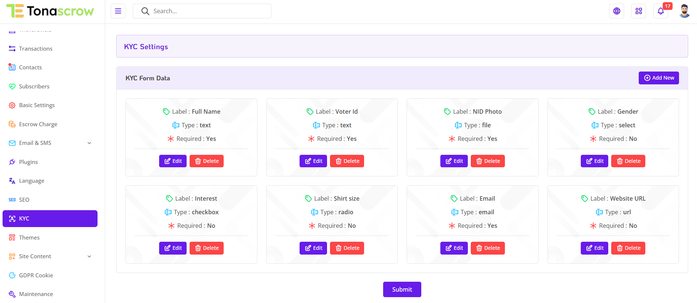The image size is (697, 303).
Task: Select the GDPR Cookie sidebar item
Action: click(36, 275)
